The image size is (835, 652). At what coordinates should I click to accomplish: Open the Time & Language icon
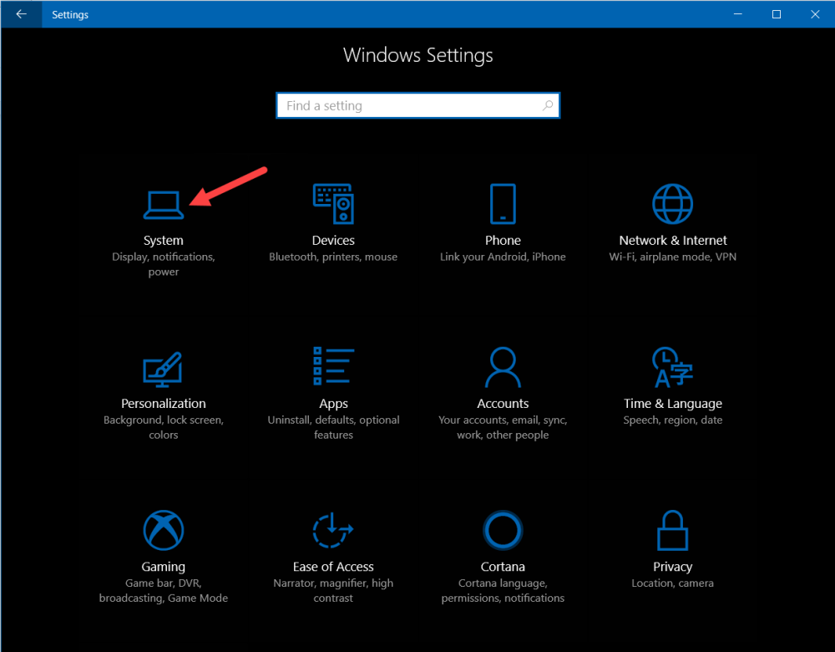click(672, 367)
